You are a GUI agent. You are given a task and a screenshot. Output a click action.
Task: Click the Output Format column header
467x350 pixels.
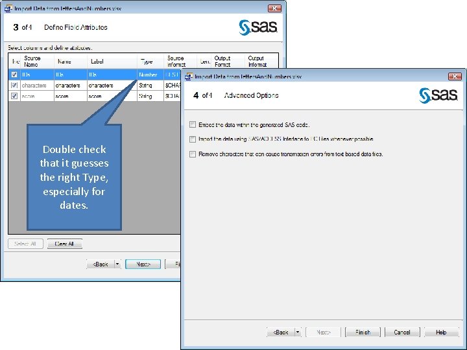point(228,62)
